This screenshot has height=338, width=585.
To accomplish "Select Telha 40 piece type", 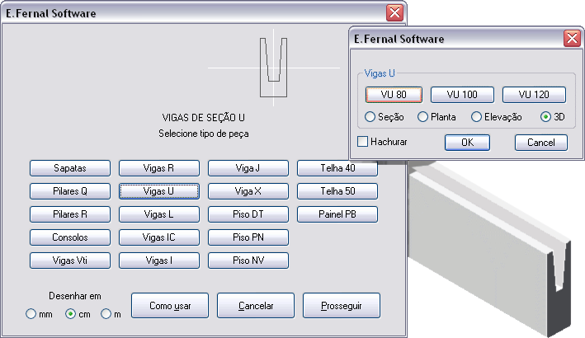I will tap(337, 168).
